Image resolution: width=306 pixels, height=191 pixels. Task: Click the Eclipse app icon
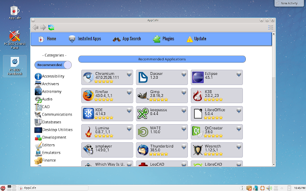click(x=198, y=77)
